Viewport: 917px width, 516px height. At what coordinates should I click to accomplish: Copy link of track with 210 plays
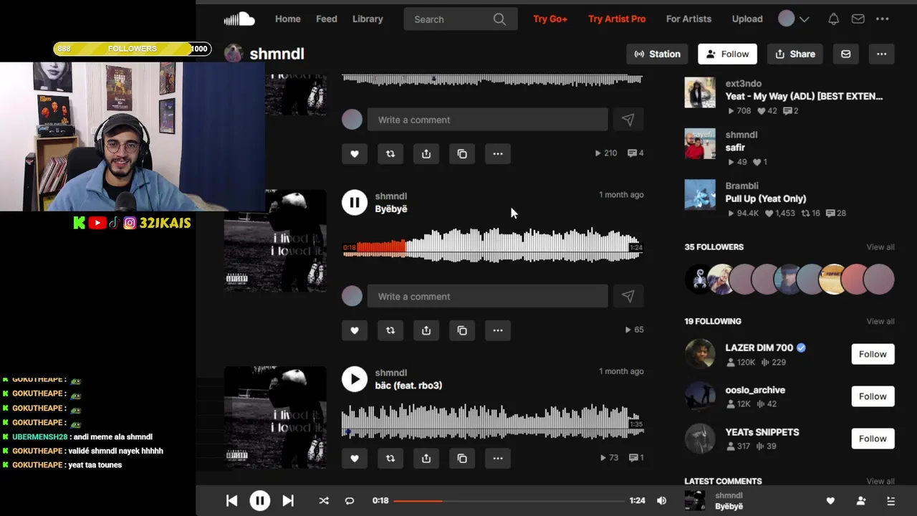coord(462,153)
